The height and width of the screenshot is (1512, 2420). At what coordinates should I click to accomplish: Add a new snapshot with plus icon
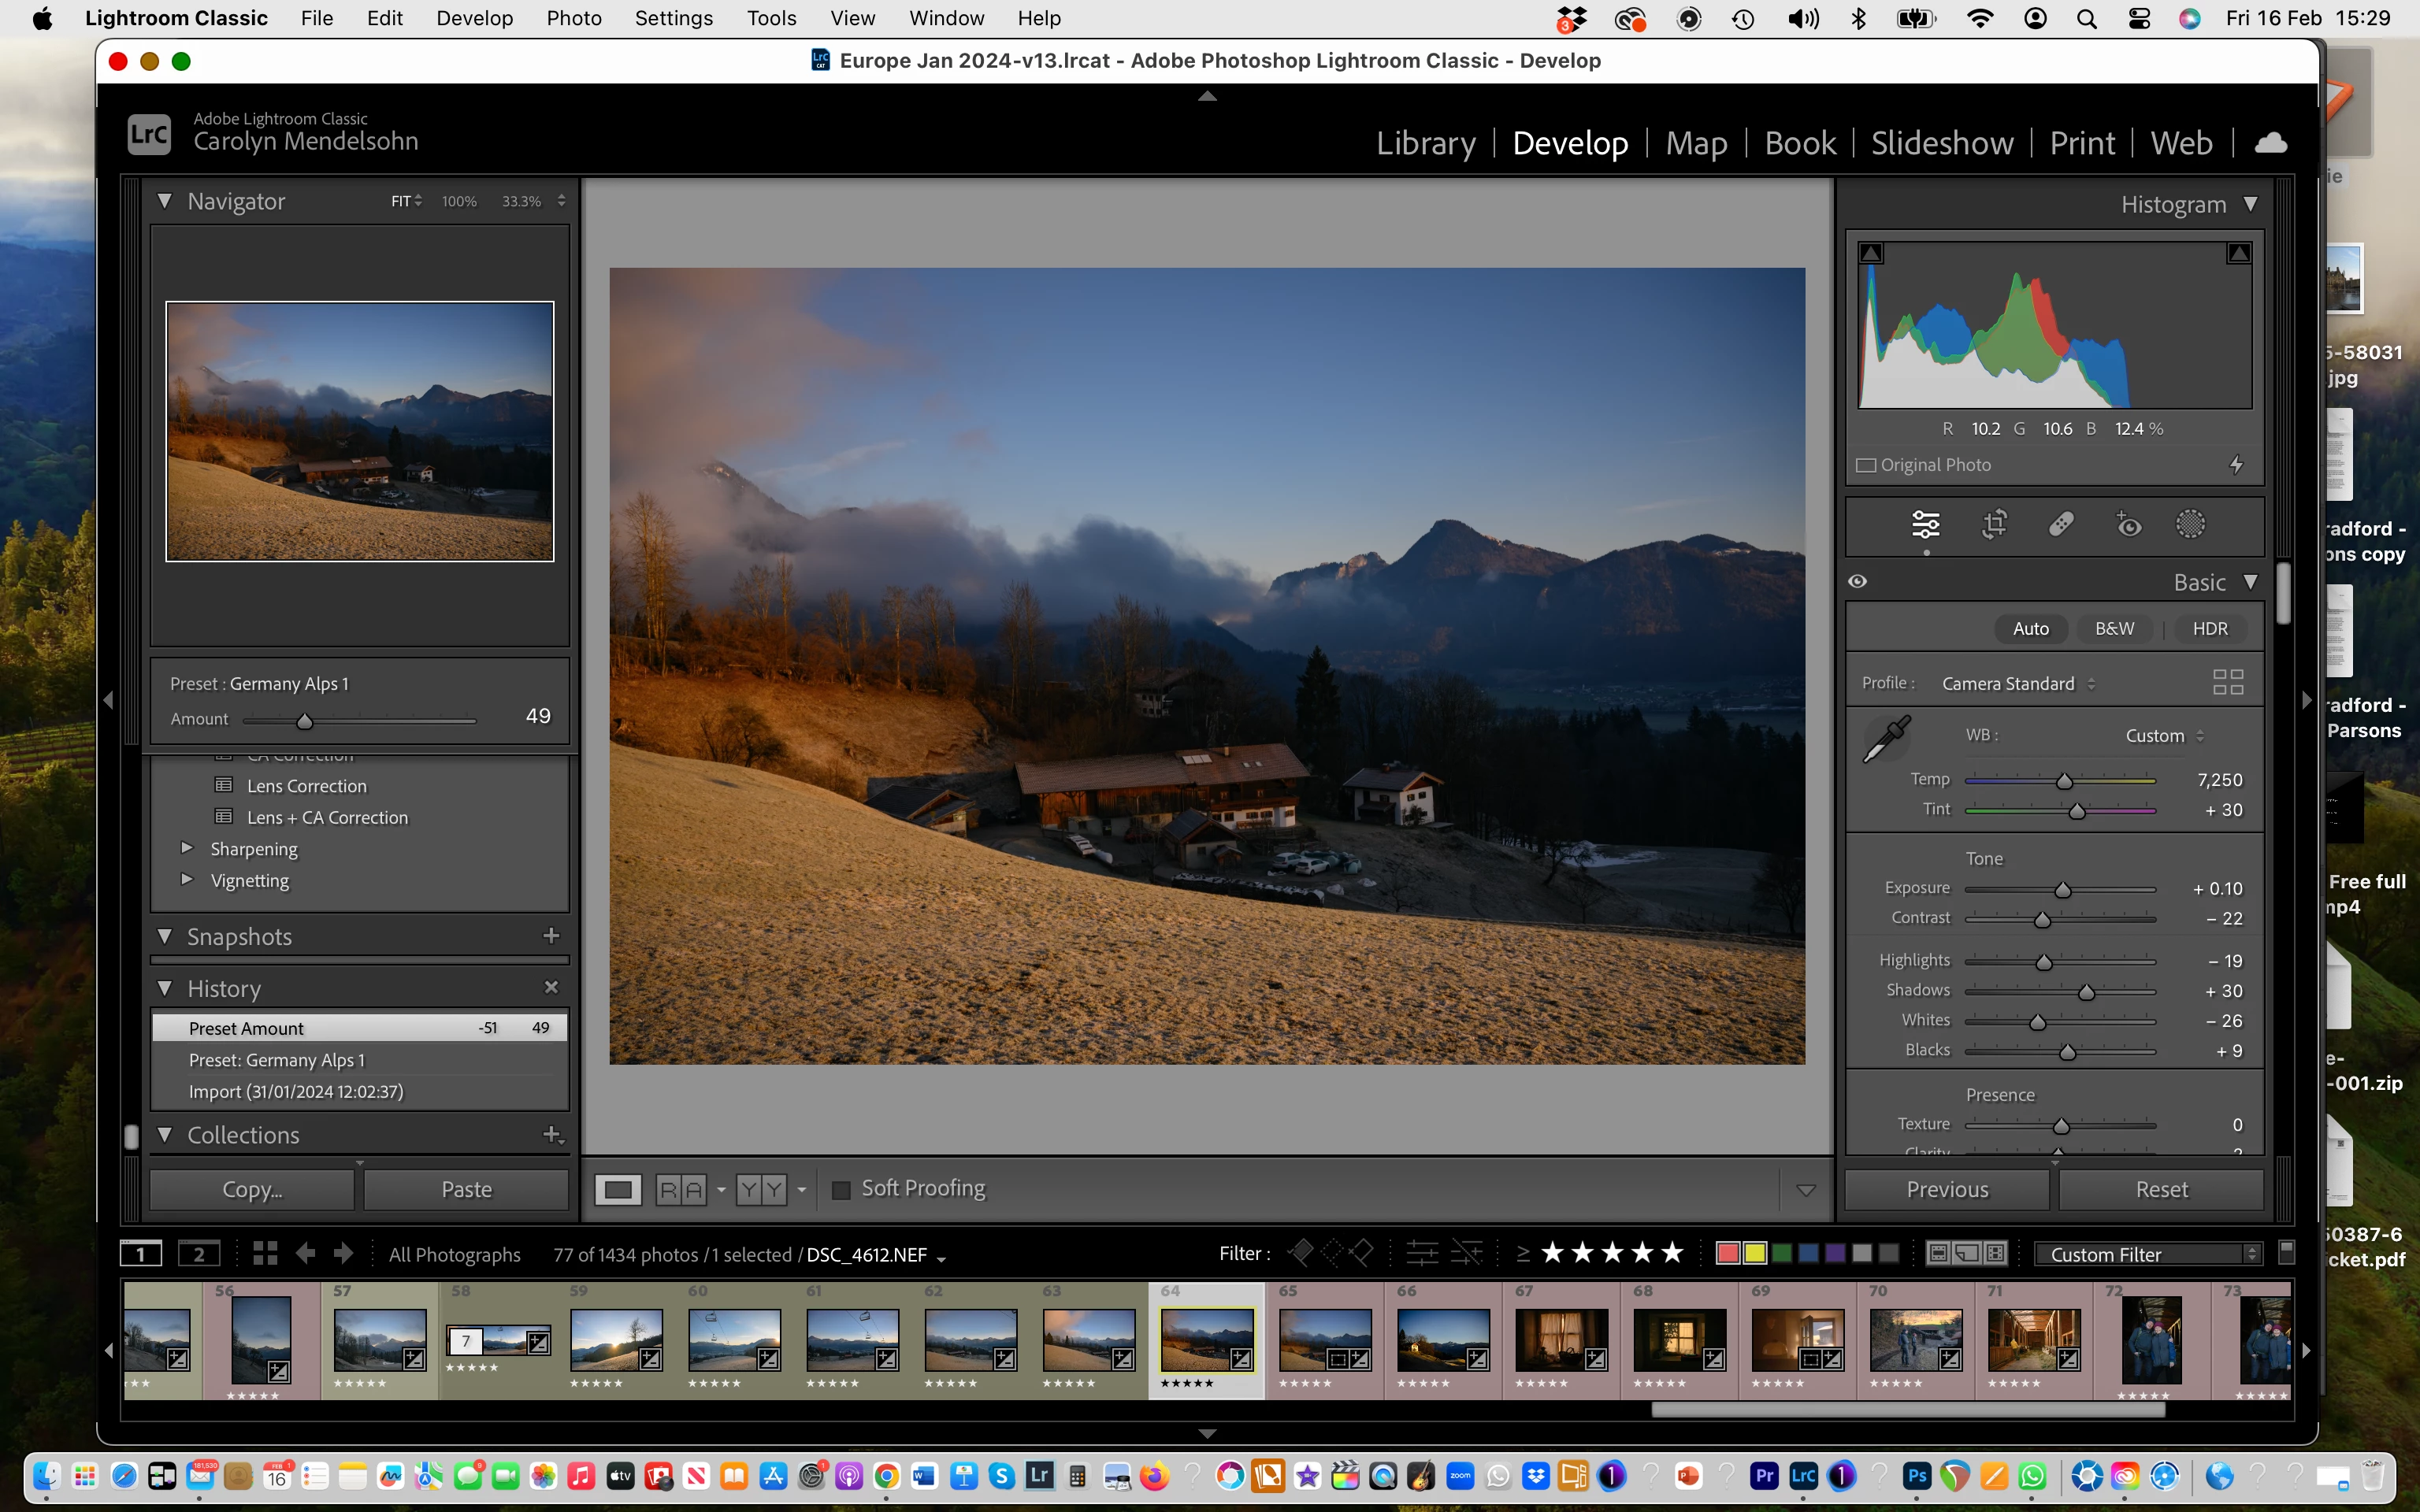click(551, 936)
